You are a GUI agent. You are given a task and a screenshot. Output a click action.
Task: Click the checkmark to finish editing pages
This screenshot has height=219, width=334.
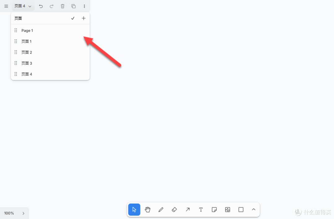point(73,18)
